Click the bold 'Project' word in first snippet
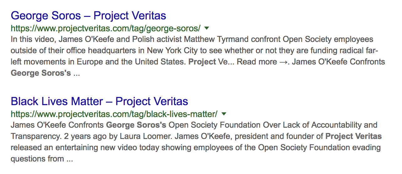 tap(202, 62)
